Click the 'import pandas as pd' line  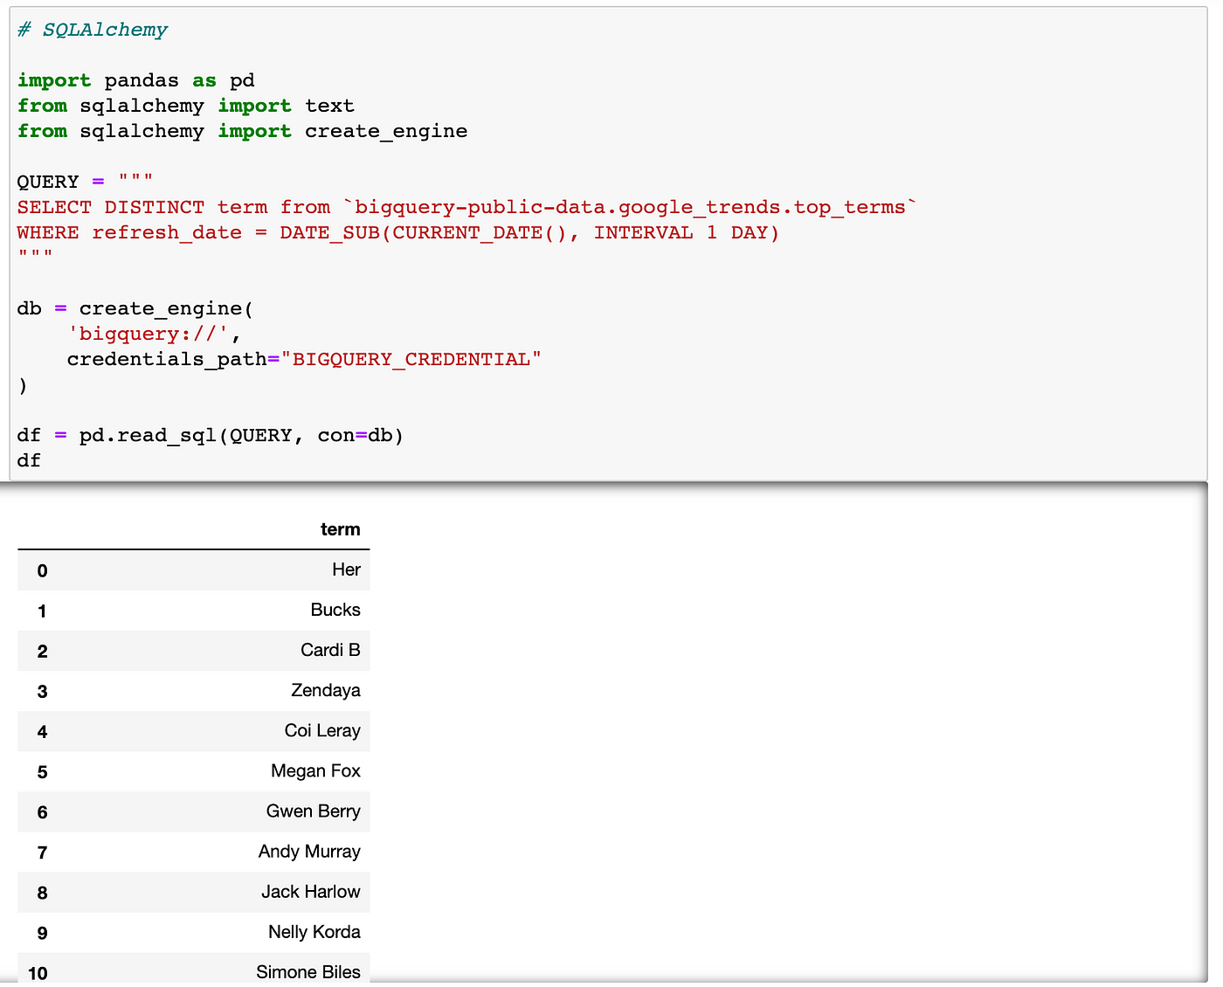(136, 80)
